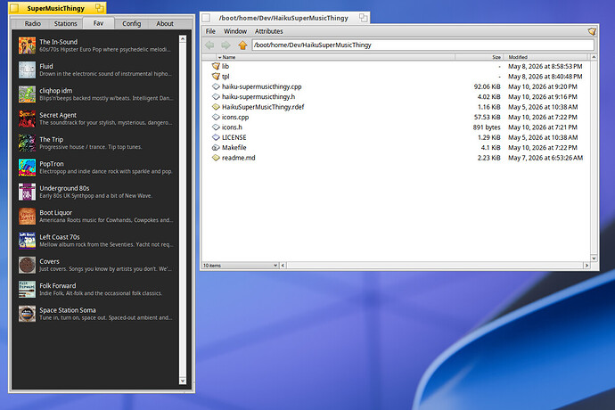The image size is (615, 410).
Task: Click Tracker vertical scroll up arrow
Action: [x=594, y=57]
